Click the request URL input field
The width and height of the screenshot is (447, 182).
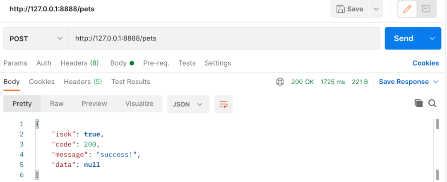click(224, 38)
